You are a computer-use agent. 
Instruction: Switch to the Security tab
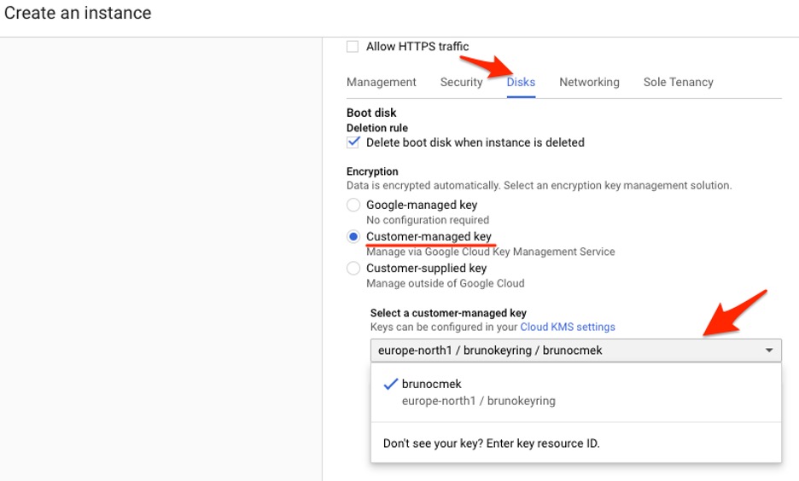coord(462,83)
